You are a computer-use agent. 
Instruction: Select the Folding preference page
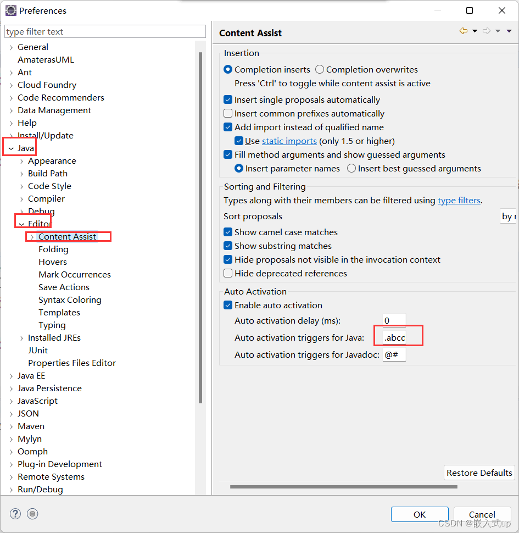click(53, 249)
